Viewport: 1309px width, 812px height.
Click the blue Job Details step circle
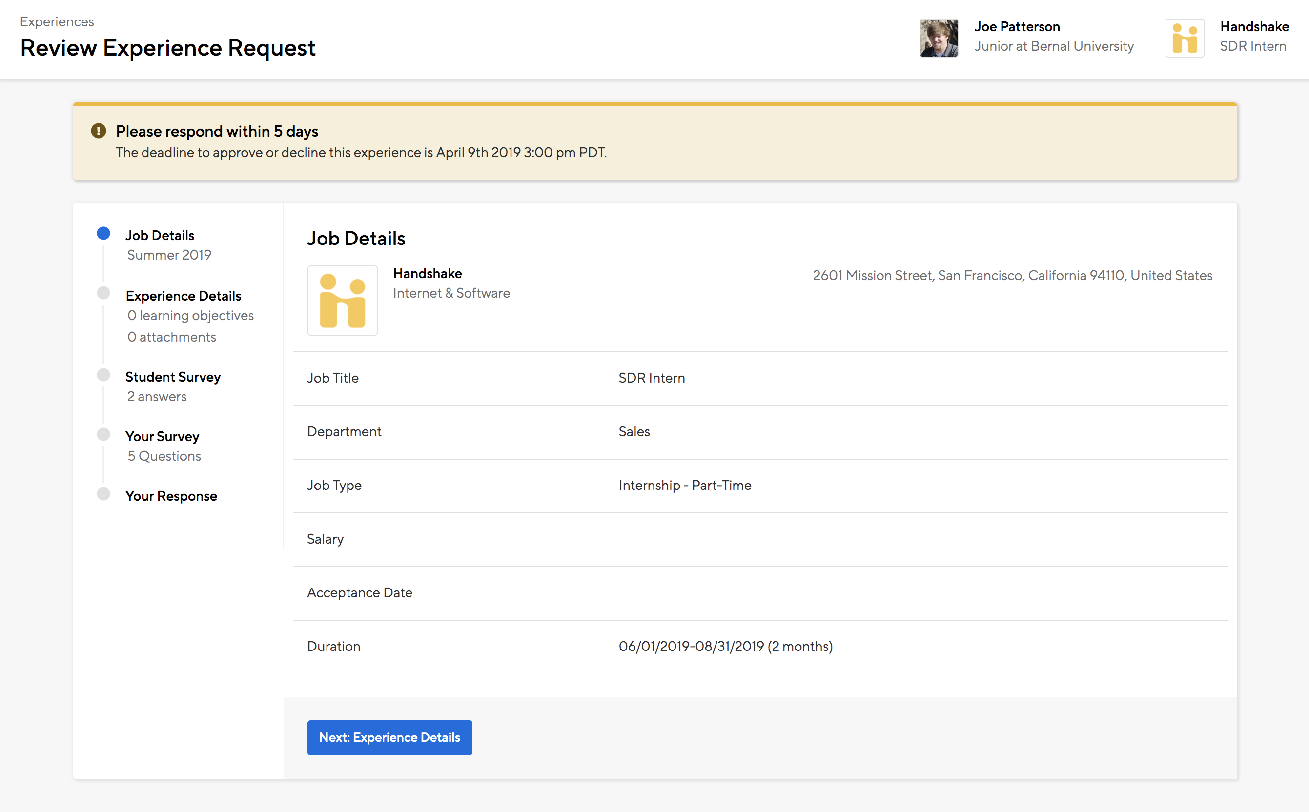[x=103, y=233]
